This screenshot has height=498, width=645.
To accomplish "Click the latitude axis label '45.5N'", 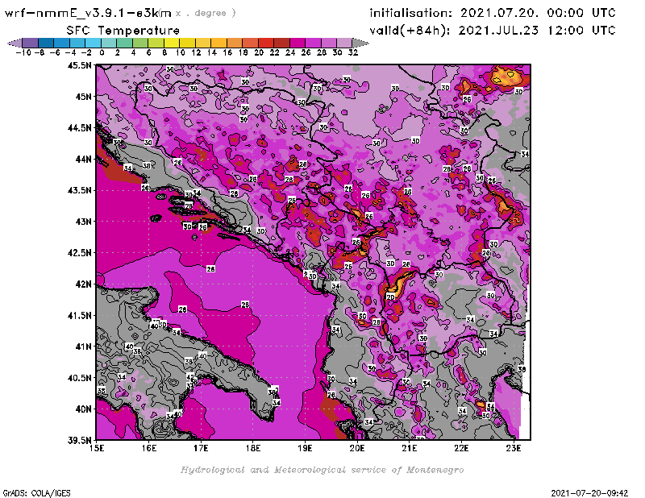I will 79,65.
